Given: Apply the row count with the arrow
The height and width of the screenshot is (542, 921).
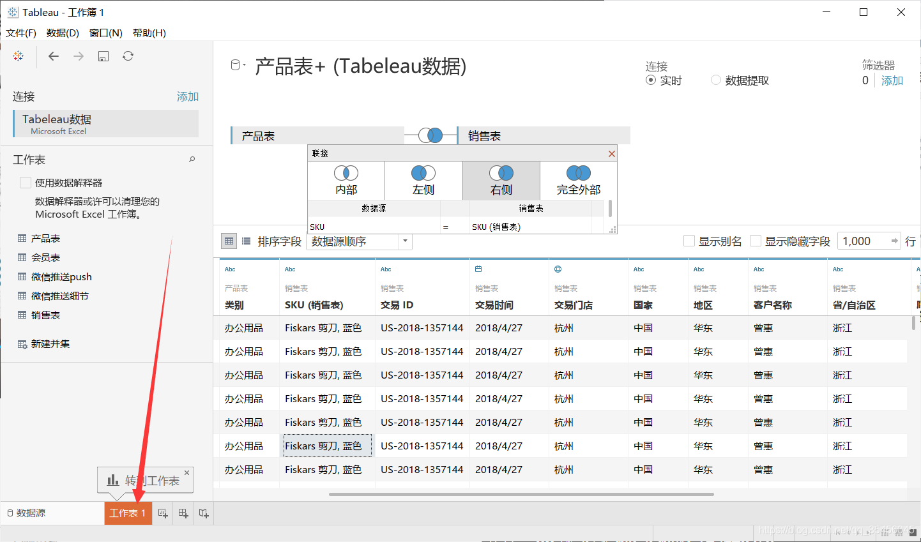Looking at the screenshot, I should [x=895, y=241].
